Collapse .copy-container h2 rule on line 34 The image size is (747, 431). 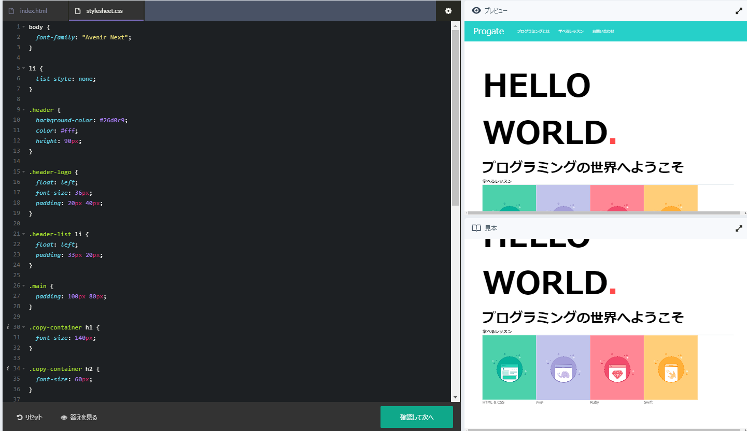[x=24, y=368]
